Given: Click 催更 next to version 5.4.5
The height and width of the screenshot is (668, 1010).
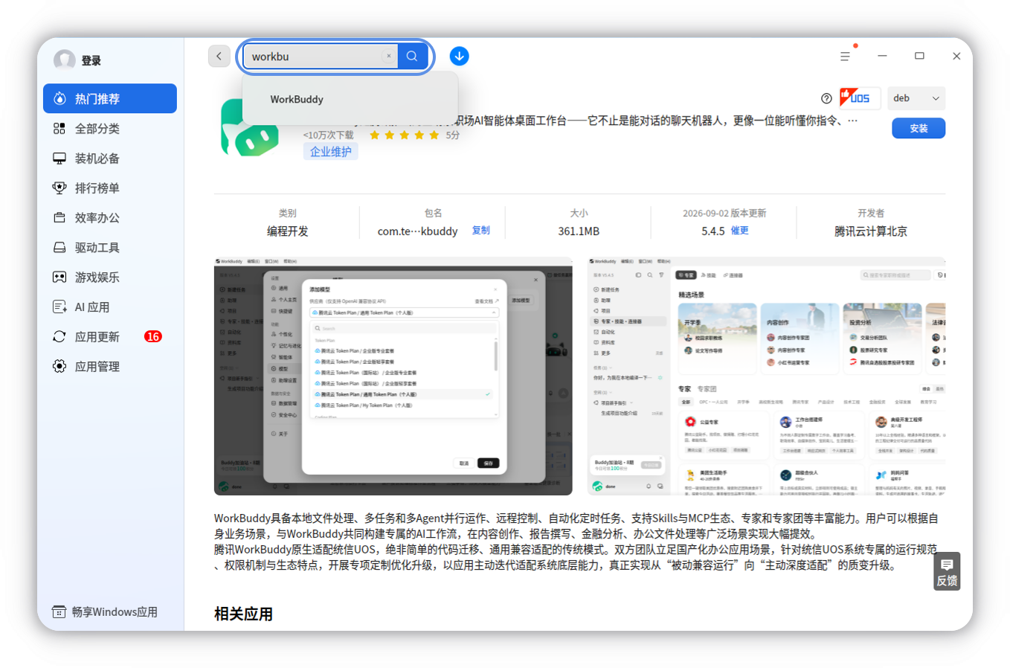Looking at the screenshot, I should pos(740,231).
